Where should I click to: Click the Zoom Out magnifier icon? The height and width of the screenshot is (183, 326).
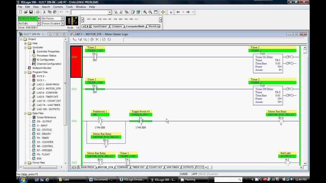click(150, 12)
